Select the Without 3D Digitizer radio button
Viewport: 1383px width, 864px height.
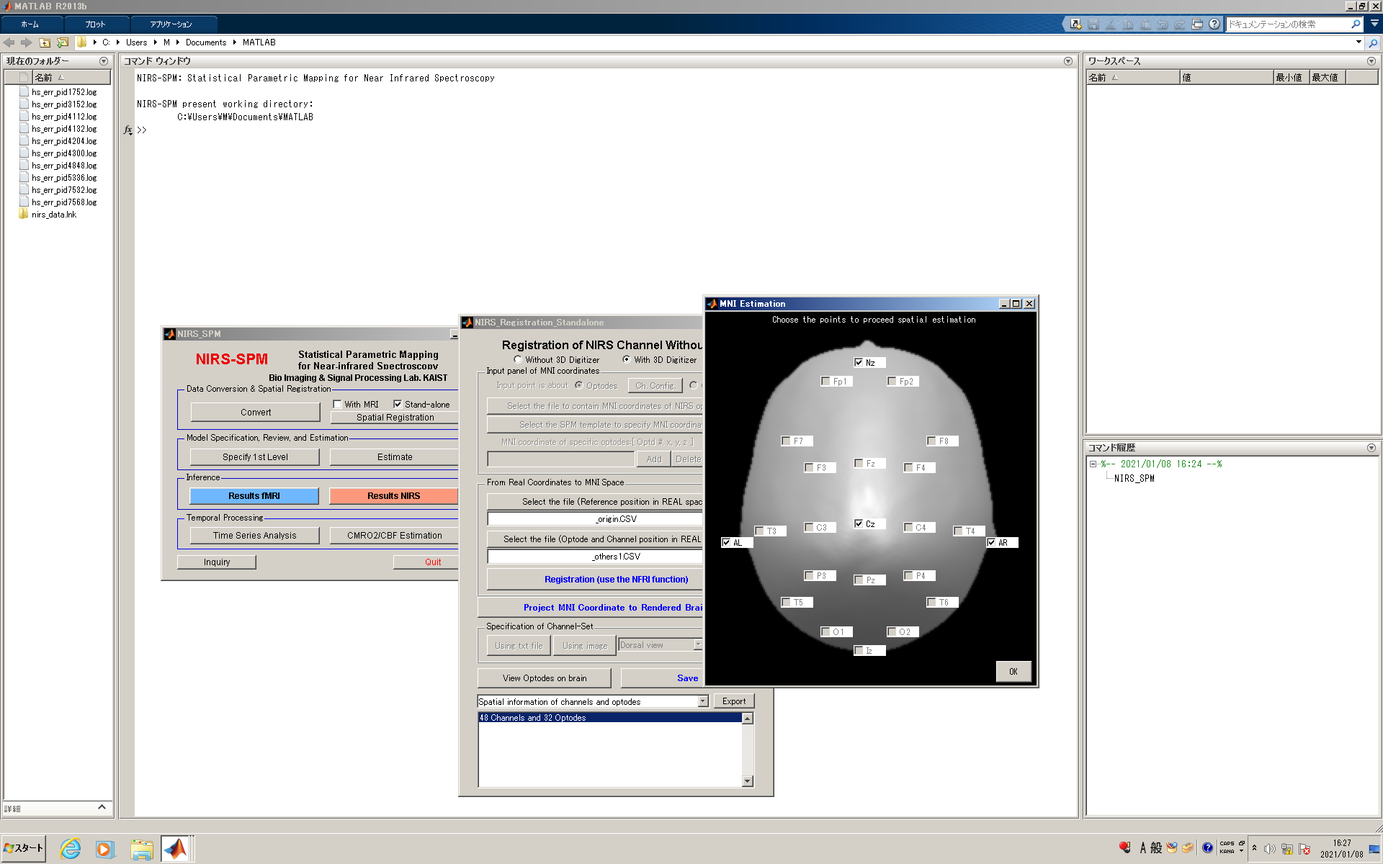pos(518,359)
